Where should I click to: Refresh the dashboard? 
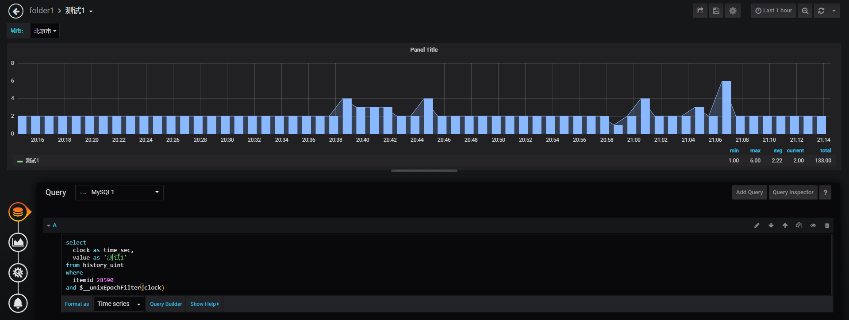(821, 11)
